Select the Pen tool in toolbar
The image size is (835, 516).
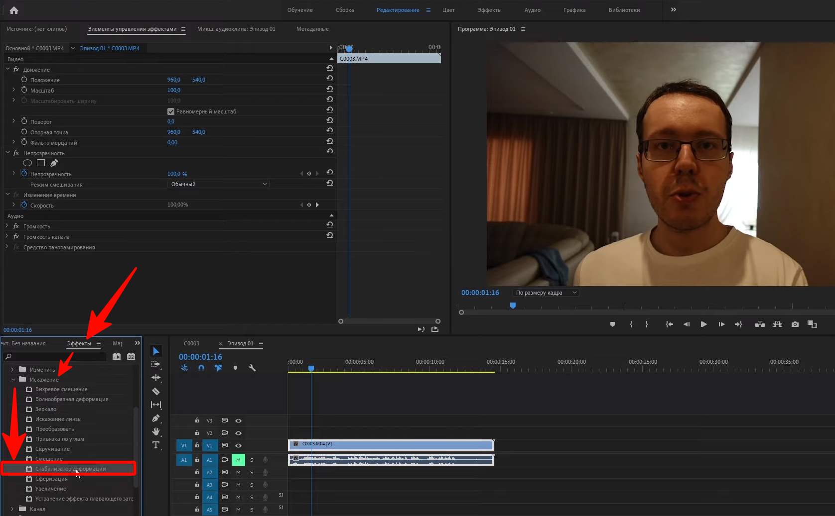(156, 418)
